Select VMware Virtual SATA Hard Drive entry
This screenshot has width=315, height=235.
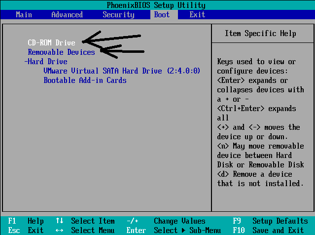122,71
